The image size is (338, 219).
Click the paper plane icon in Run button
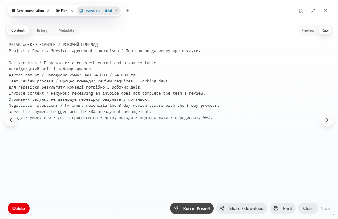[x=176, y=208]
